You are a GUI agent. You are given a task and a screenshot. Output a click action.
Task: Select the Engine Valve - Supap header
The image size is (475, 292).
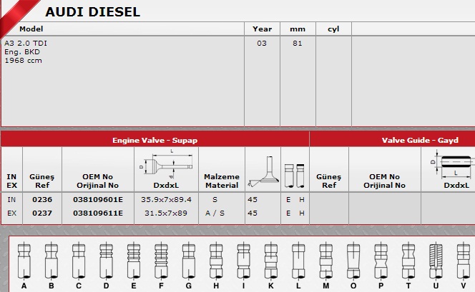click(x=155, y=140)
